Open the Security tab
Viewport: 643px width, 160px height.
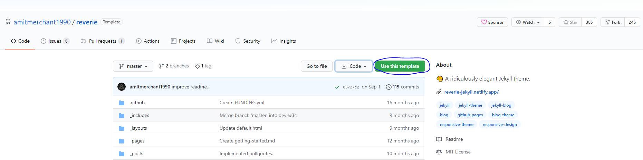248,41
